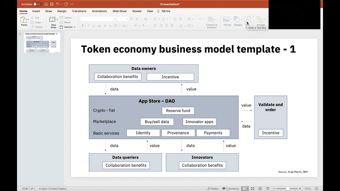Open the Layout dropdown
340x191 pixels.
coord(67,18)
